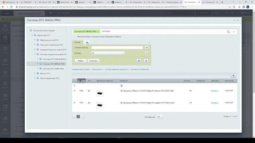The height and width of the screenshot is (143, 255).
Task: Sort by the 'Остаток' column header
Action: (187, 81)
